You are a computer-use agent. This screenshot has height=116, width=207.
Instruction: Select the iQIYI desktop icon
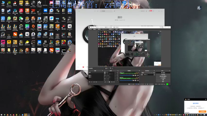coord(27,27)
